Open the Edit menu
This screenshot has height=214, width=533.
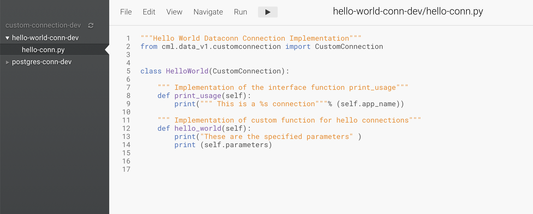(149, 12)
